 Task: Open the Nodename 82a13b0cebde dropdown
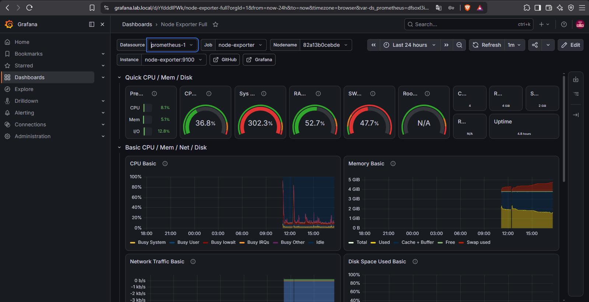click(x=326, y=45)
